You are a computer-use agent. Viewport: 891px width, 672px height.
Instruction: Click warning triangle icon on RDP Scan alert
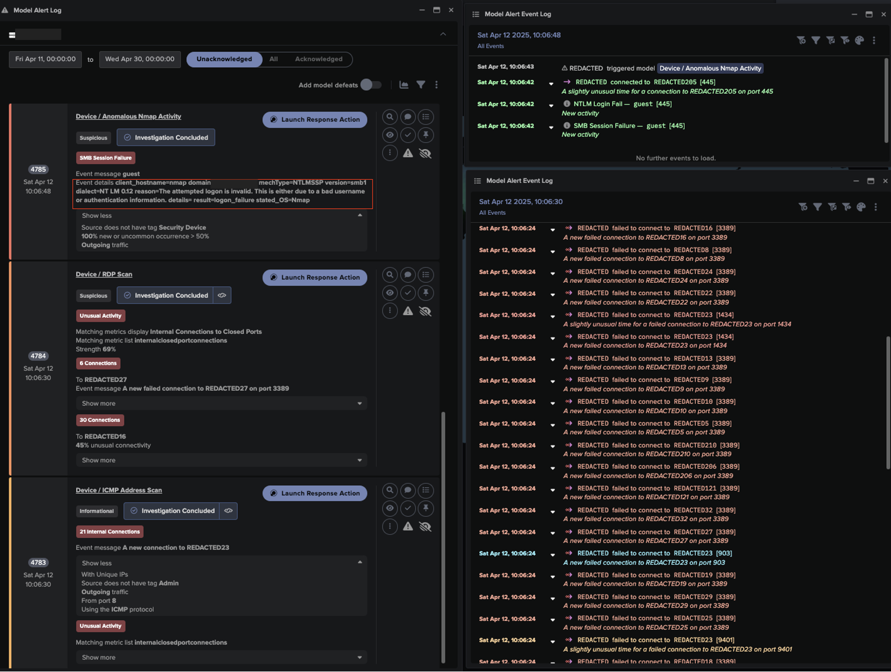pyautogui.click(x=408, y=311)
